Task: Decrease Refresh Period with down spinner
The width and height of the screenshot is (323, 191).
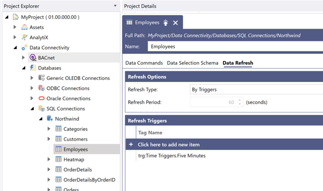Action: tap(240, 104)
